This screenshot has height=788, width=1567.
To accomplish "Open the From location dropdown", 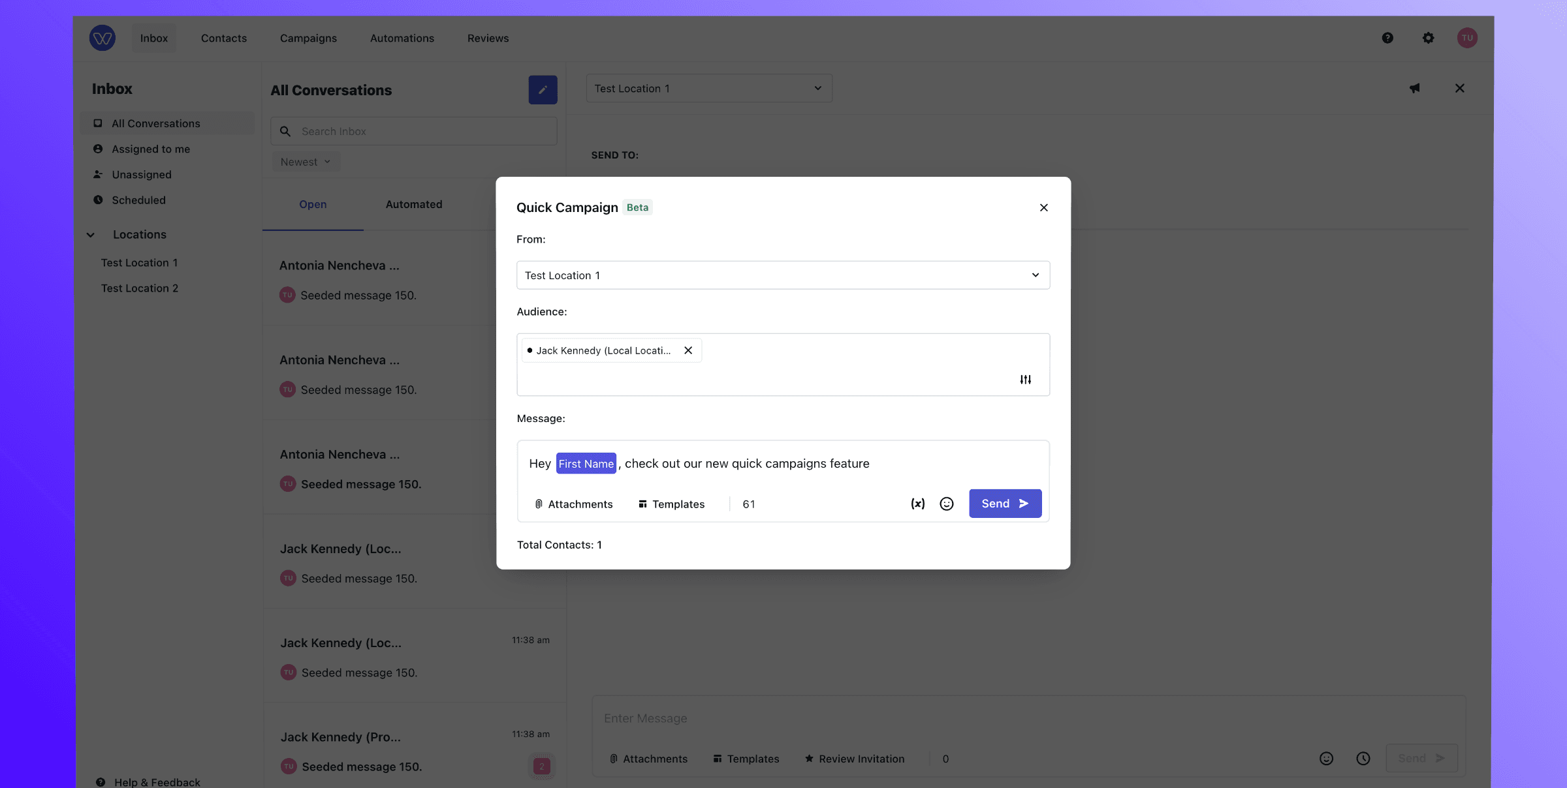I will tap(783, 275).
